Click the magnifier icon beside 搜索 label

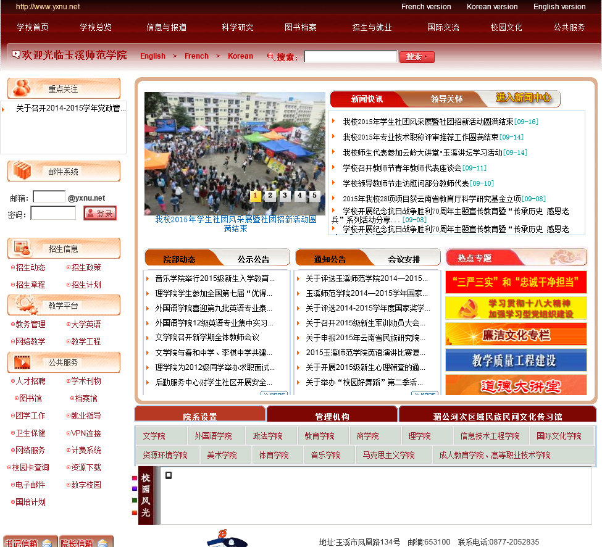271,56
